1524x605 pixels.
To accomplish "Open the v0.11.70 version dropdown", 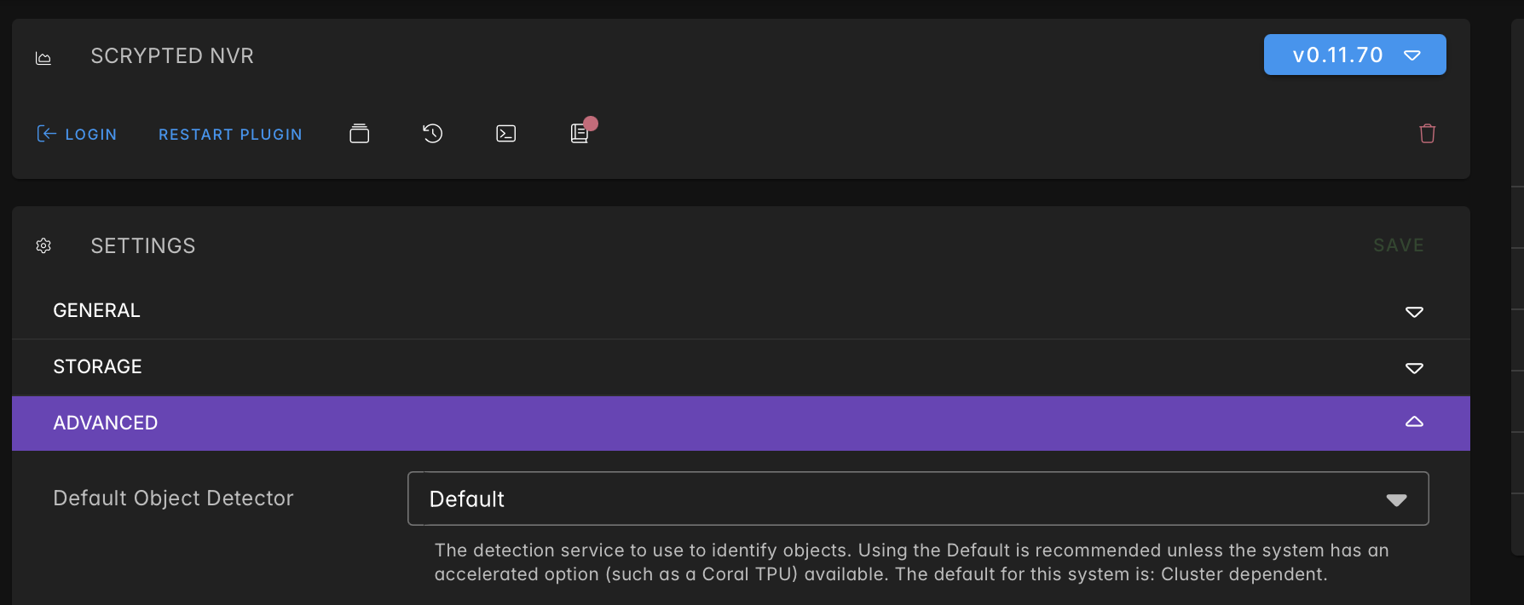I will coord(1354,55).
